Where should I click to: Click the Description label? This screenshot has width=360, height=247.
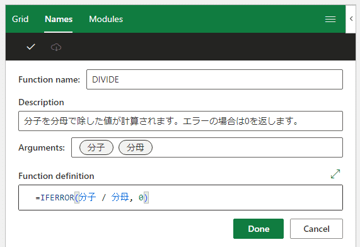(x=41, y=102)
